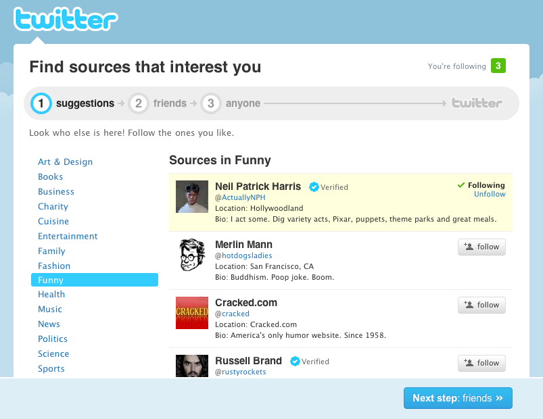Click Russell Brand's Verified badge
543x419 pixels.
point(294,361)
